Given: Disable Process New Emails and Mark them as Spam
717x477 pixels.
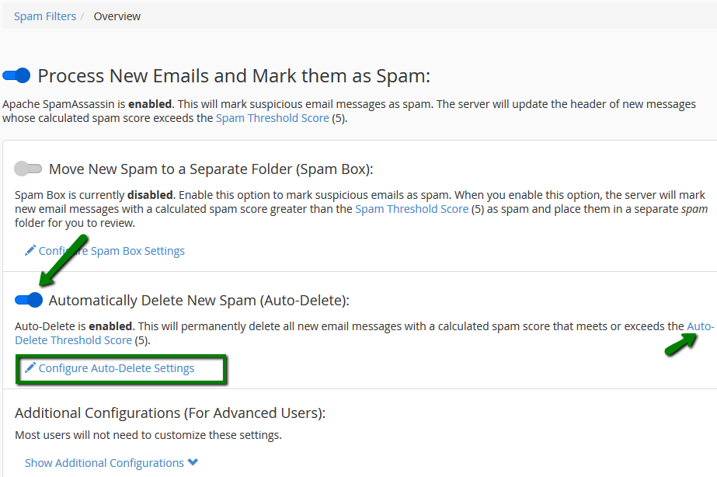Looking at the screenshot, I should point(16,75).
